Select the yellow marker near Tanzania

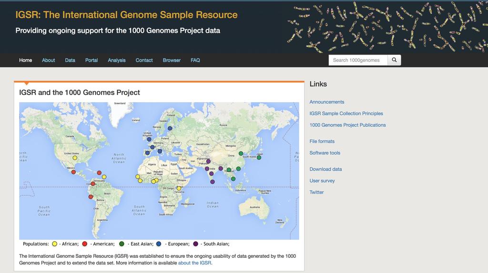[179, 188]
